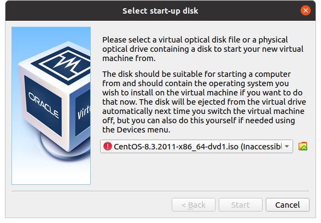321x223 pixels.
Task: Click the paragraph starting 'The disk should be'
Action: point(204,102)
